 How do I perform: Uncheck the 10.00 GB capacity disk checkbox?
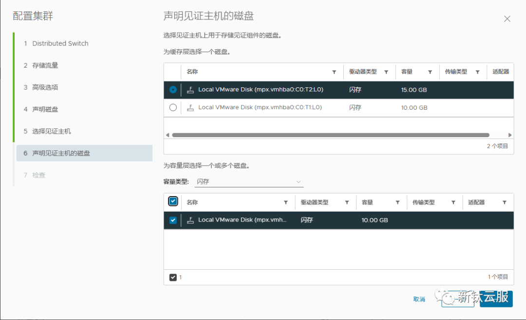(x=173, y=220)
